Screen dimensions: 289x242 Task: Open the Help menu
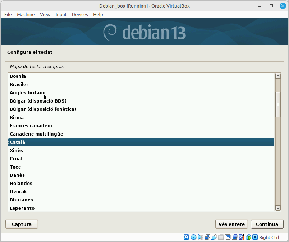point(98,15)
